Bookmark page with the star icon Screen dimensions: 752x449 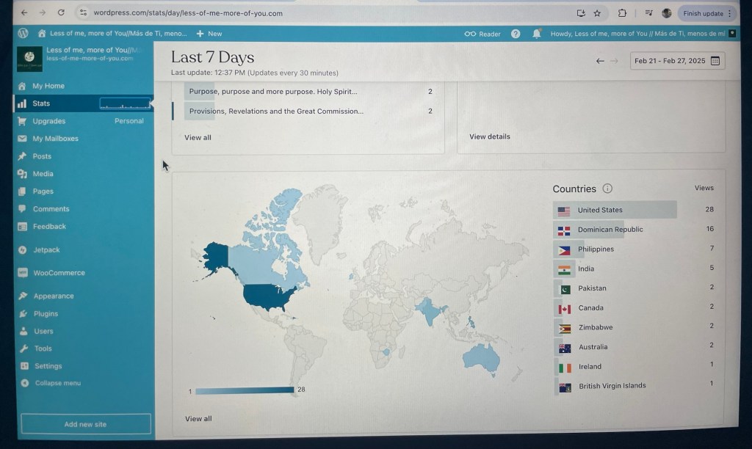point(597,13)
